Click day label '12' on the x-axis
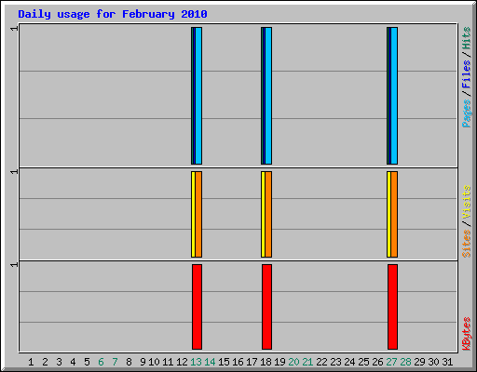 [182, 362]
